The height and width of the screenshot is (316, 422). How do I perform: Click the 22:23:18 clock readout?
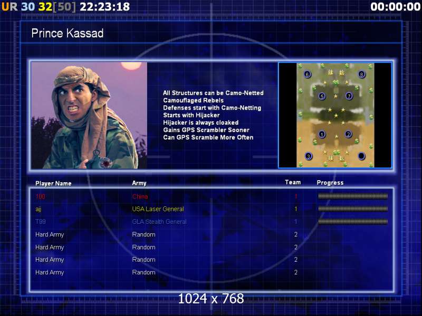(104, 7)
